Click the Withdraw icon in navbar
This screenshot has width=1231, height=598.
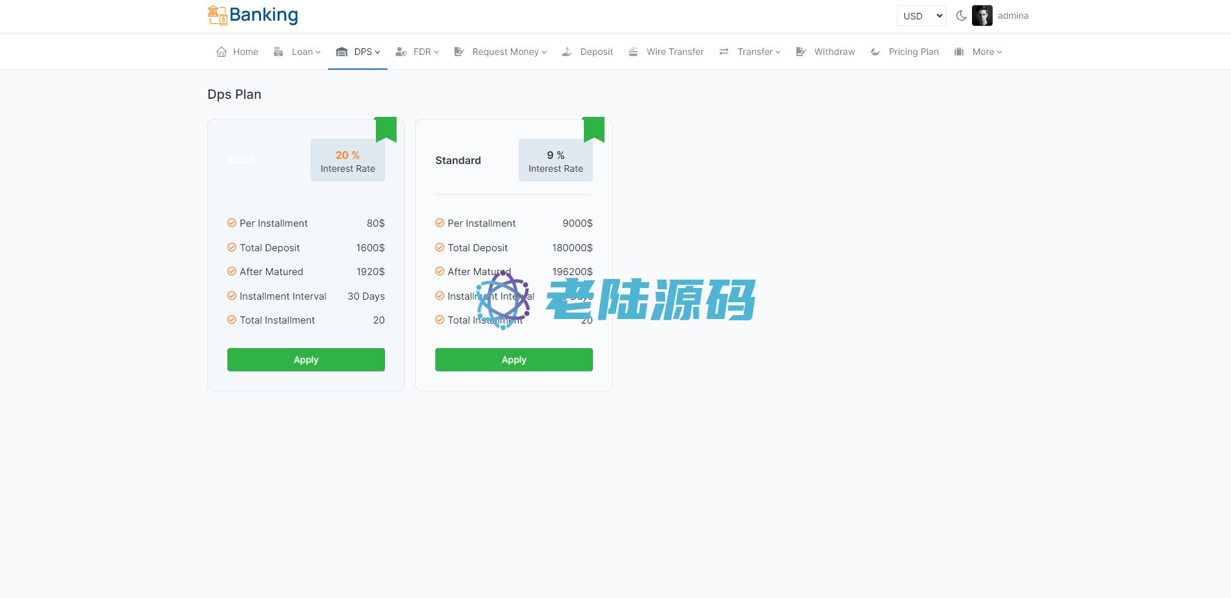click(x=801, y=52)
